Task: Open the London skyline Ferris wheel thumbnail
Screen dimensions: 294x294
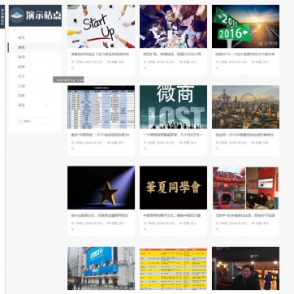Action: [245, 107]
